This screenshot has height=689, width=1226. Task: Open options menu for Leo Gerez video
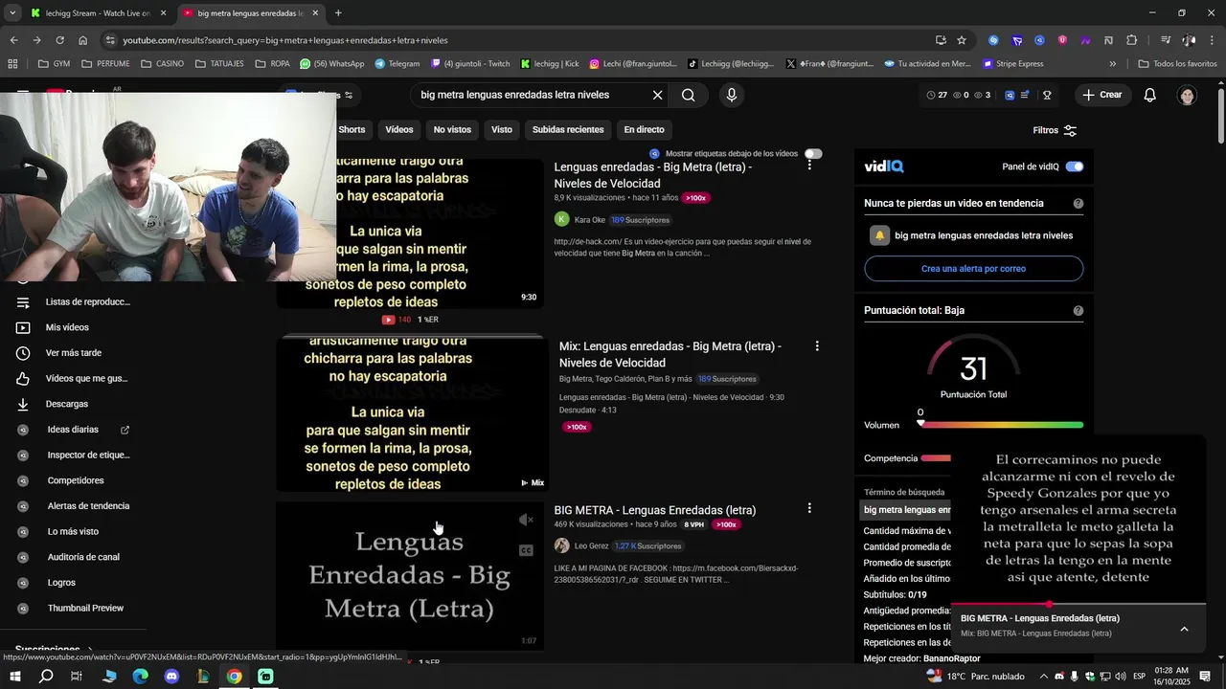[x=809, y=509]
